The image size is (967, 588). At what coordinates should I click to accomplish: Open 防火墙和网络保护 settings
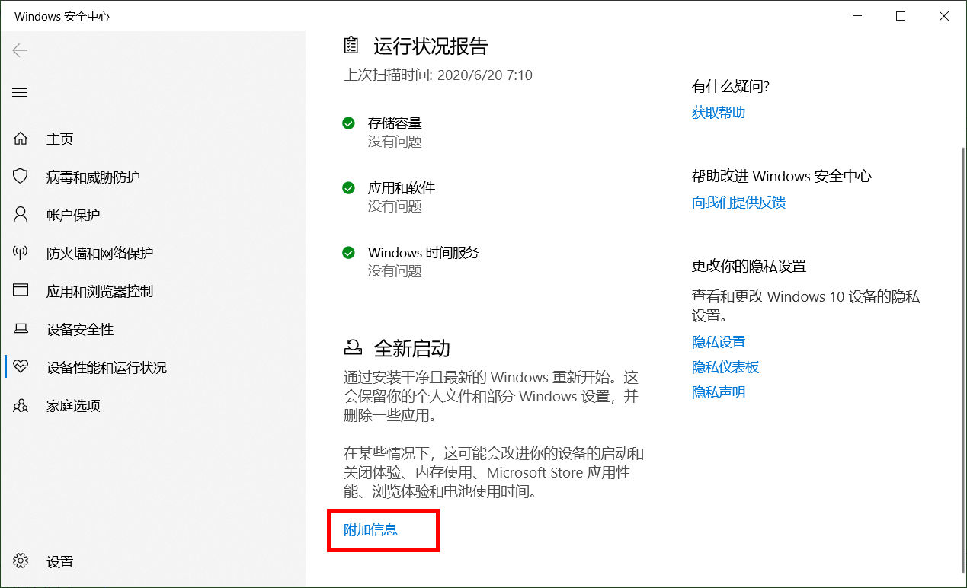pos(92,252)
